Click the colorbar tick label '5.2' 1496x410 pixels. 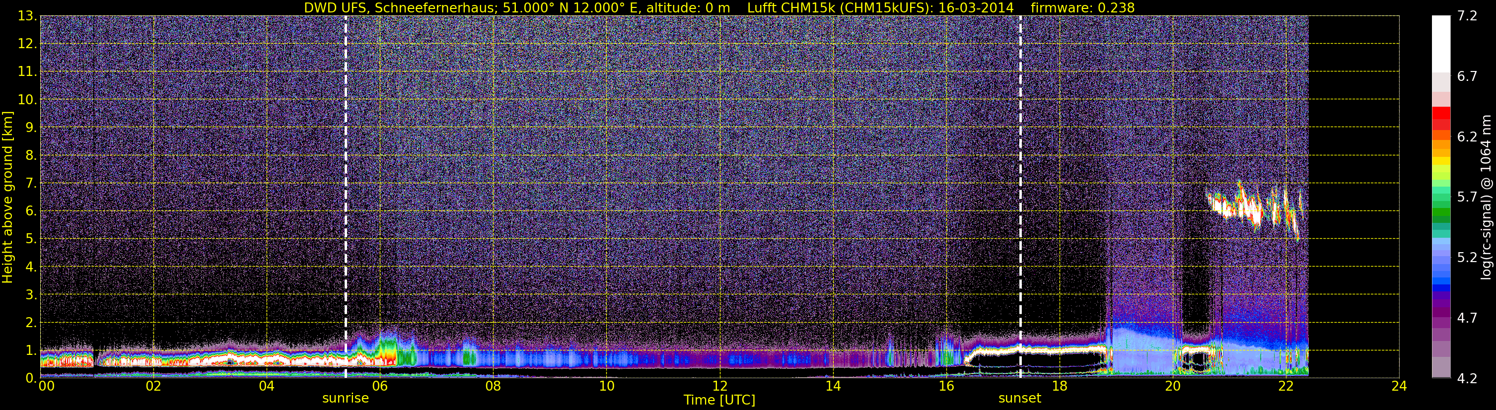[1467, 258]
